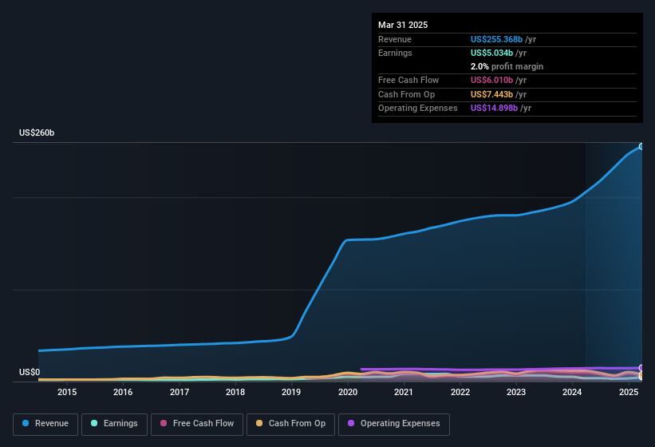Click the Free Cash Flow tooltip label
Viewport: 655px width, 447px height.
408,80
